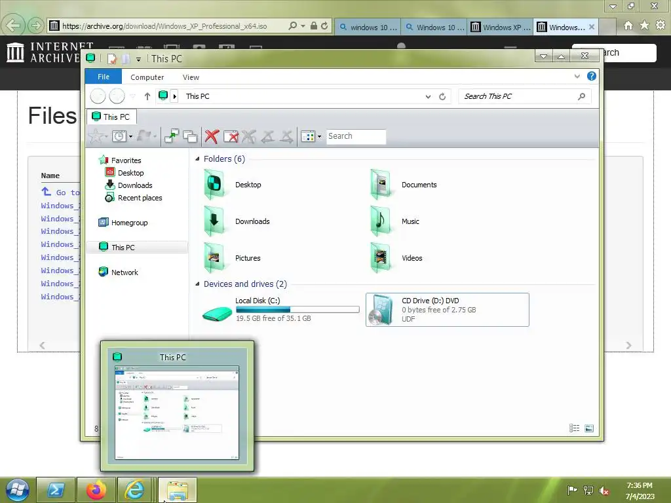Click the QTTabBar Groups star icon
The height and width of the screenshot is (503, 671).
[96, 136]
